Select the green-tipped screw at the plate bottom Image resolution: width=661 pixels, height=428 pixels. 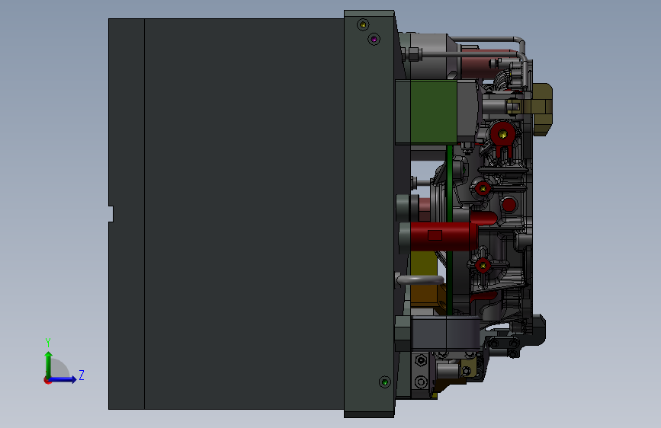click(x=384, y=382)
